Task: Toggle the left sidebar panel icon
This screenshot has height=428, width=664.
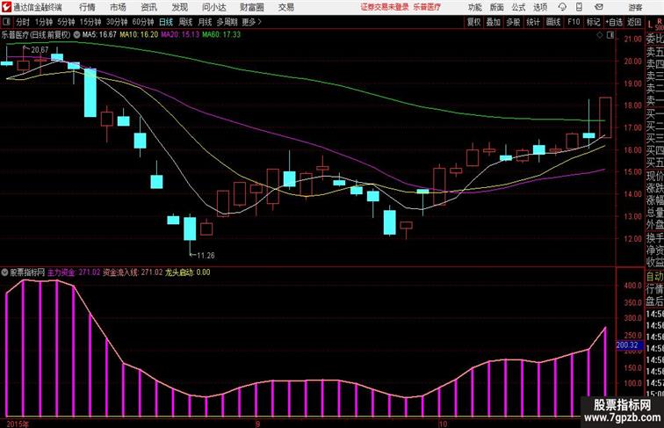Action: 6,22
